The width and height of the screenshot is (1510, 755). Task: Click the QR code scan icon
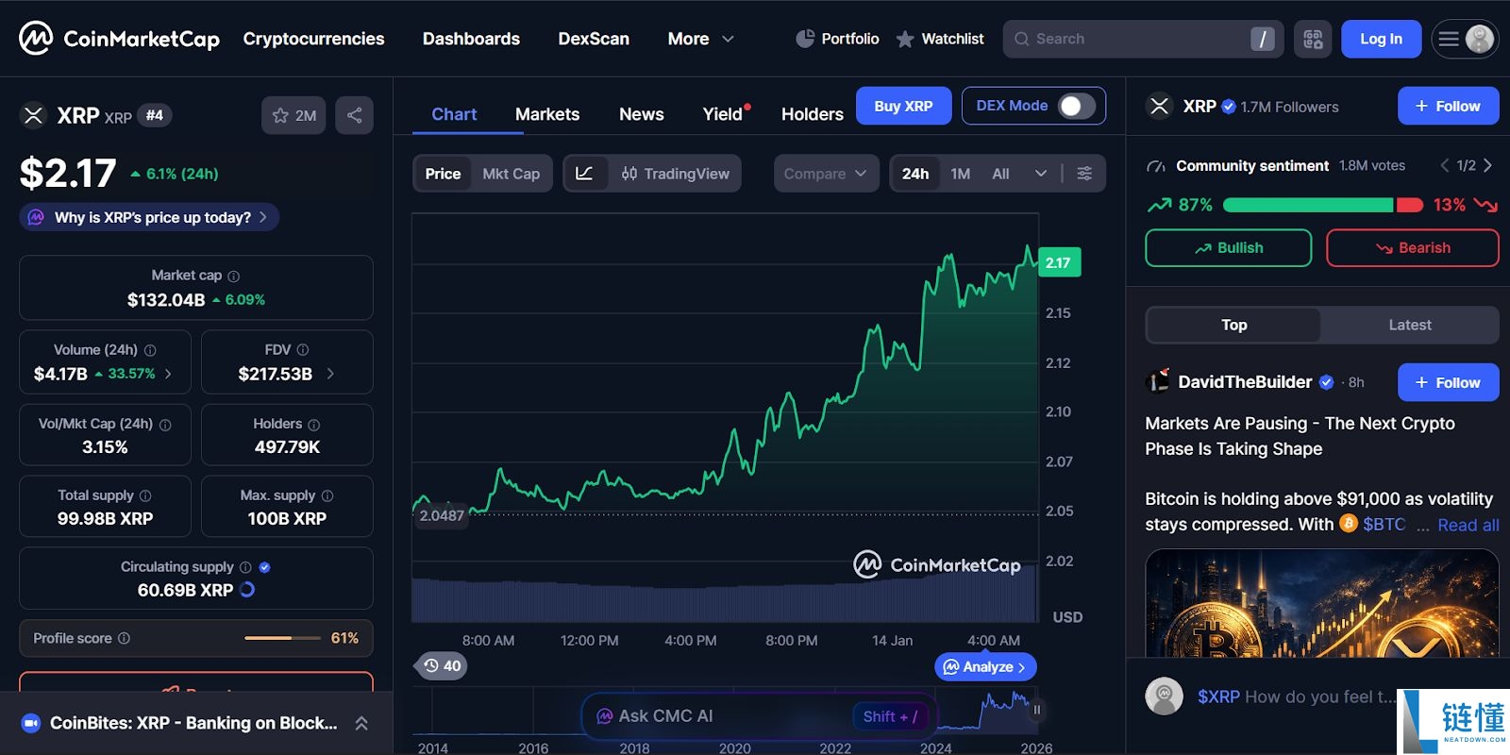point(1313,39)
